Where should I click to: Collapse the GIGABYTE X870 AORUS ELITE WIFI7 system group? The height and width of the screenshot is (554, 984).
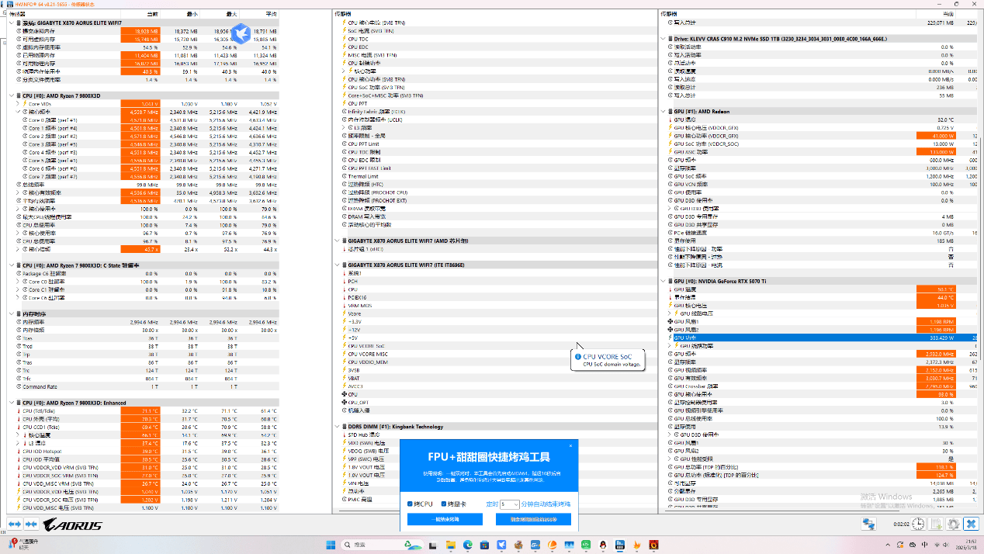coord(12,23)
